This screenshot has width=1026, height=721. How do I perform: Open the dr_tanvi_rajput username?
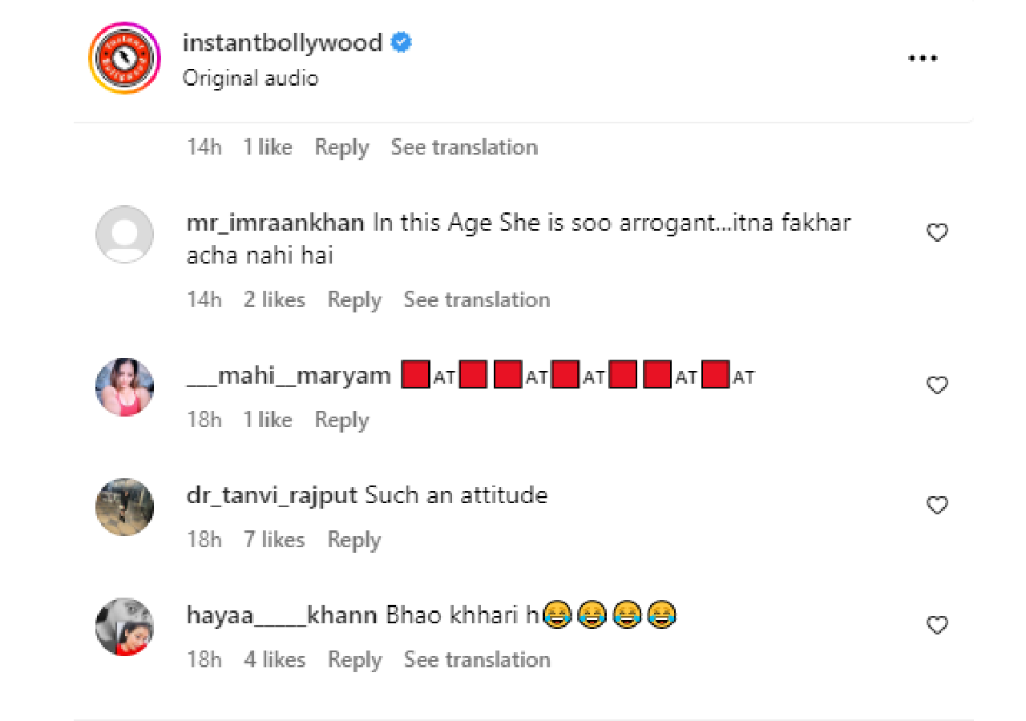pos(272,496)
